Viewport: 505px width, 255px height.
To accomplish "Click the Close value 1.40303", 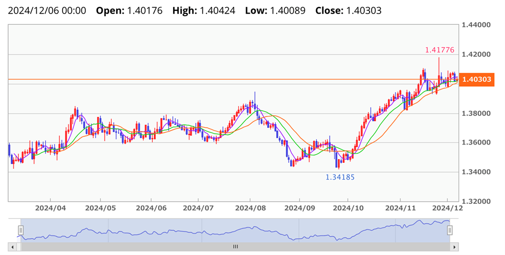I will (364, 11).
